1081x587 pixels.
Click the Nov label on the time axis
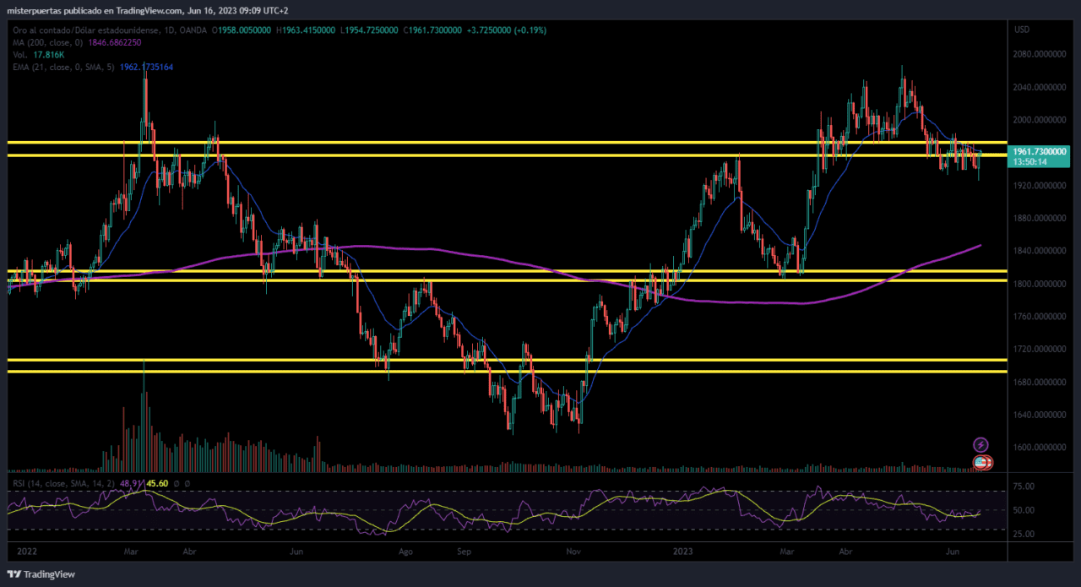(x=573, y=551)
